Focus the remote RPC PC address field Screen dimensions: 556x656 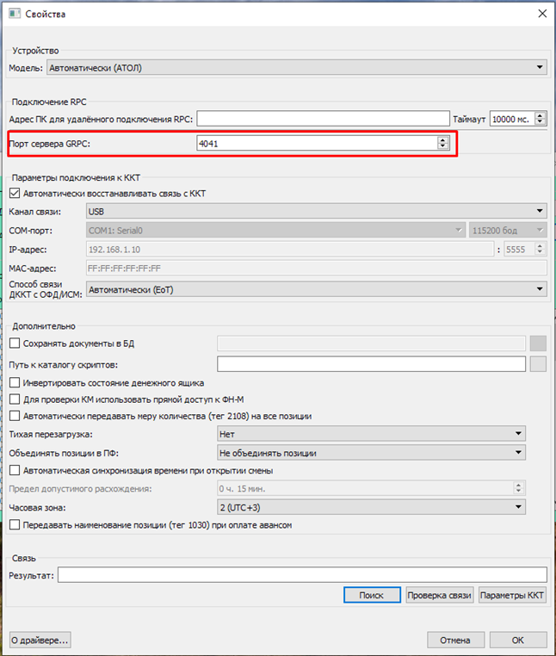tap(323, 119)
